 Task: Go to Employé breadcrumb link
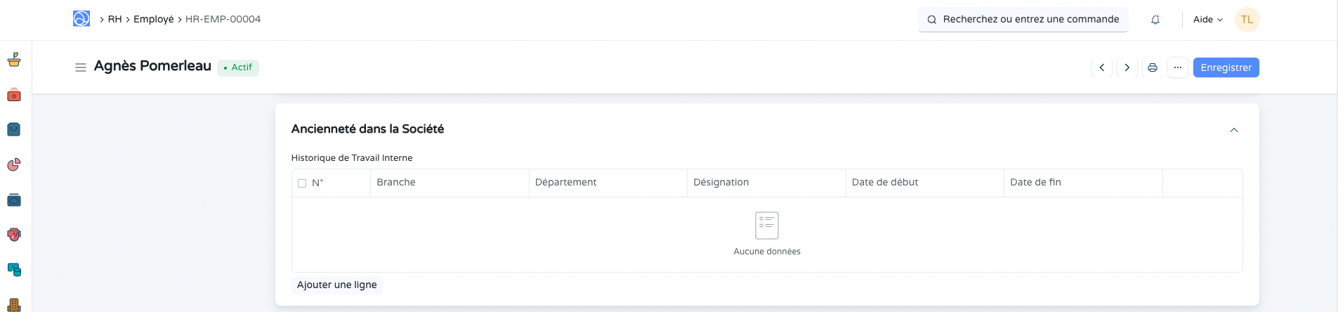pyautogui.click(x=153, y=19)
